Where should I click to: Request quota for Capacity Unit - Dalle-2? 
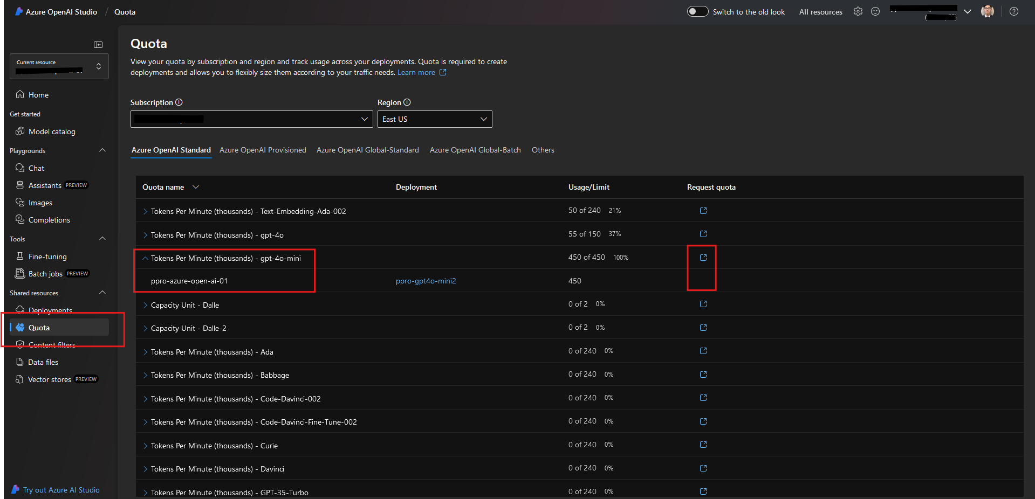[x=703, y=328]
